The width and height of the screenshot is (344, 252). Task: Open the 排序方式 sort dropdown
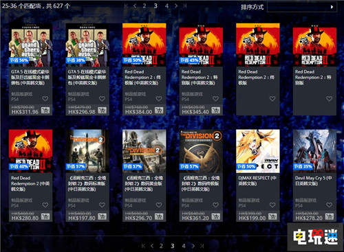click(302, 7)
